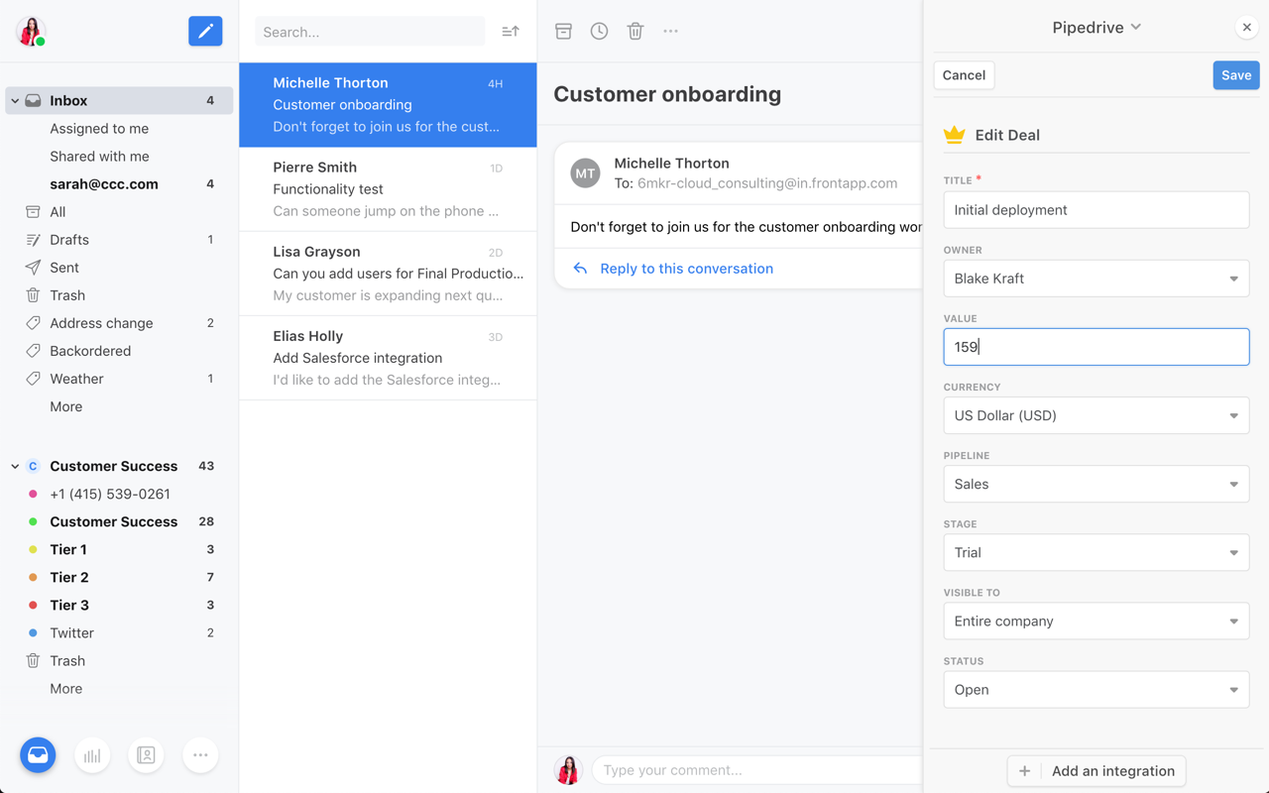The image size is (1269, 793).
Task: Open the Assigned to me inbox
Action: pyautogui.click(x=99, y=128)
